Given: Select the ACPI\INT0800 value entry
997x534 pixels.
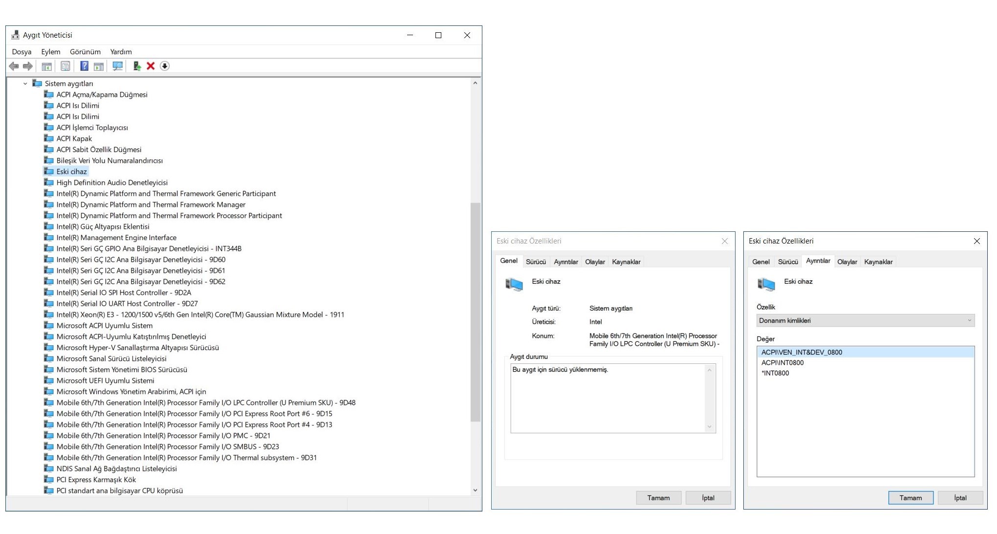Looking at the screenshot, I should [x=782, y=362].
